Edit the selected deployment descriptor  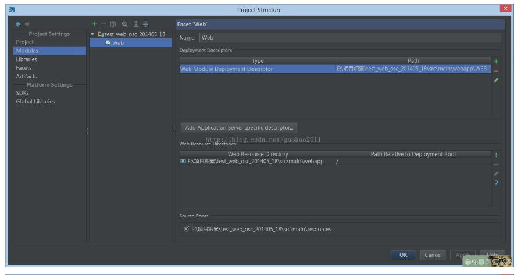tap(496, 80)
